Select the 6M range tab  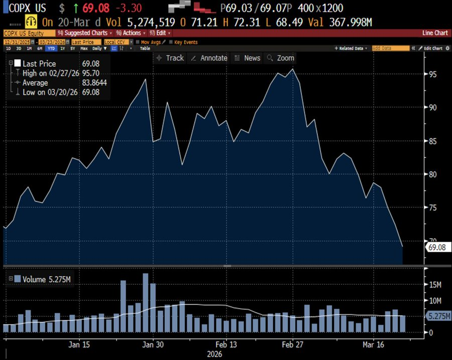pyautogui.click(x=40, y=48)
